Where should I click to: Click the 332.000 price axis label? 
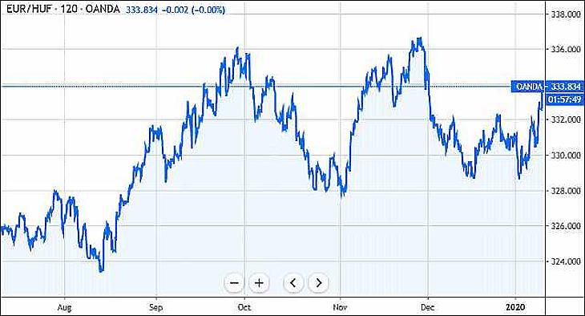[566, 120]
